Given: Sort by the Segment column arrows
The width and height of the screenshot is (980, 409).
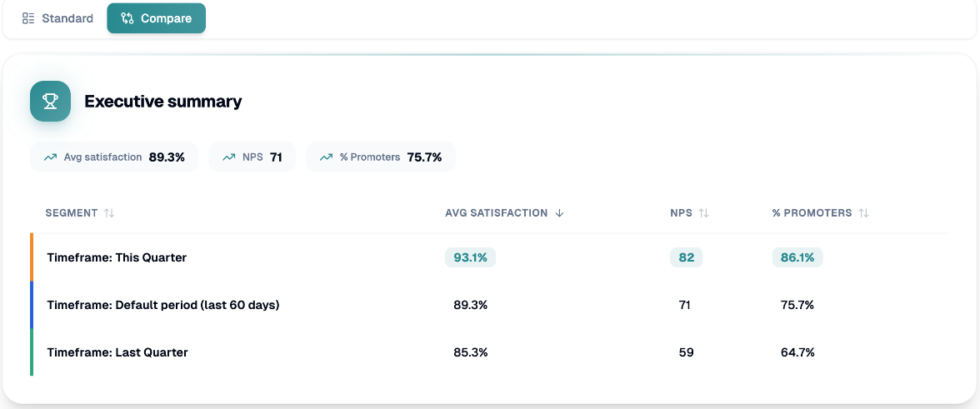Looking at the screenshot, I should pyautogui.click(x=109, y=213).
